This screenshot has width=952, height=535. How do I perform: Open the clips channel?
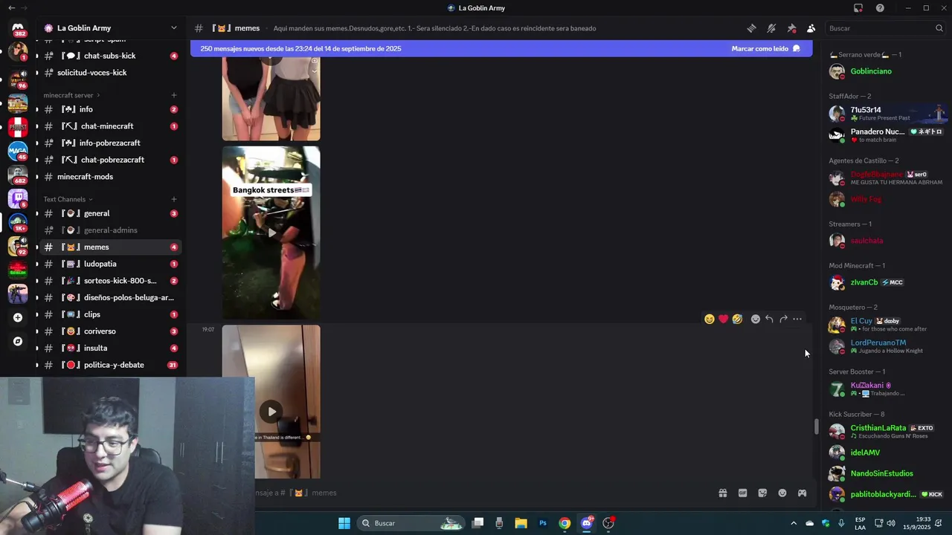click(x=110, y=314)
